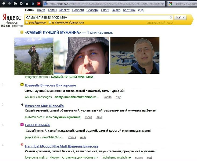197x162 pixels.
Task: Open "ещё" options under the muzofon.com result
Action: [99, 117]
